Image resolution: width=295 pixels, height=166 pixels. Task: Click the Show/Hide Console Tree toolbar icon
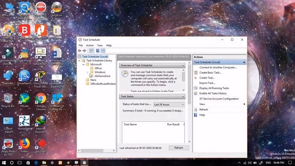(91, 51)
